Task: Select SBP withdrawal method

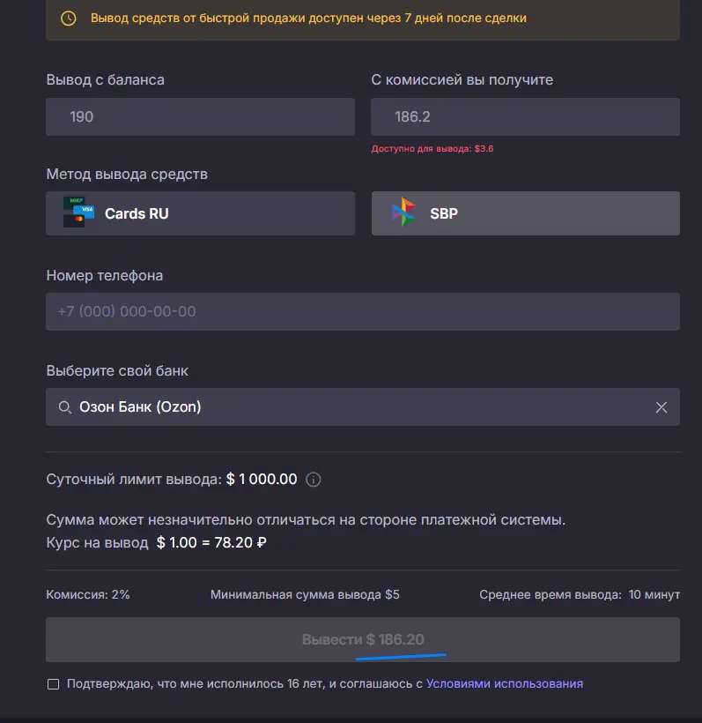Action: (x=526, y=213)
